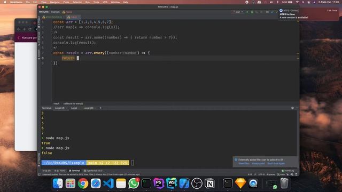
Task: Open the Trash in the Dock
Action: tap(284, 183)
